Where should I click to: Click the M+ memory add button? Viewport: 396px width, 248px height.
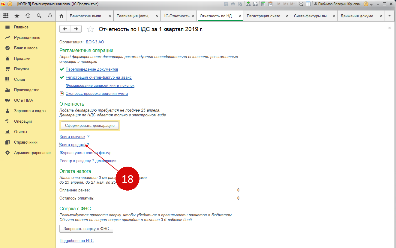tap(286, 4)
